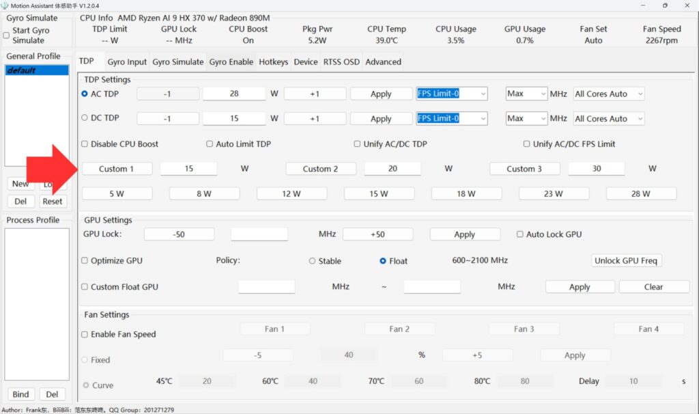Switch to the Gyro Input tab
This screenshot has width=699, height=414.
point(127,61)
